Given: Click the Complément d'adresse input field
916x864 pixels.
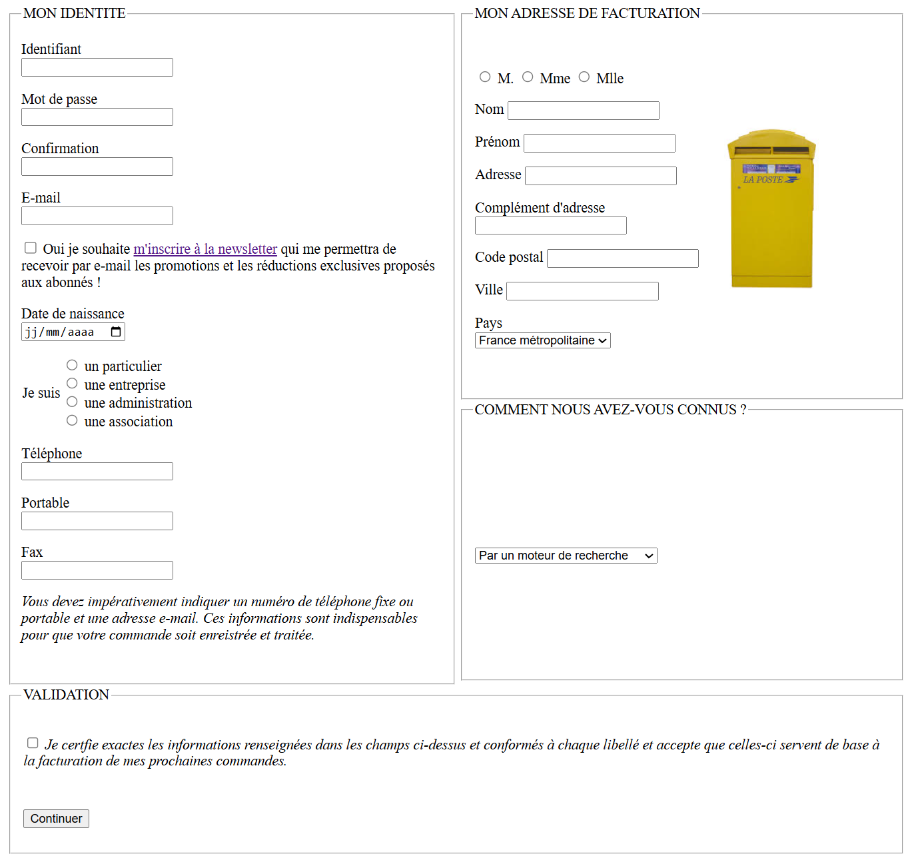Looking at the screenshot, I should click(x=550, y=226).
